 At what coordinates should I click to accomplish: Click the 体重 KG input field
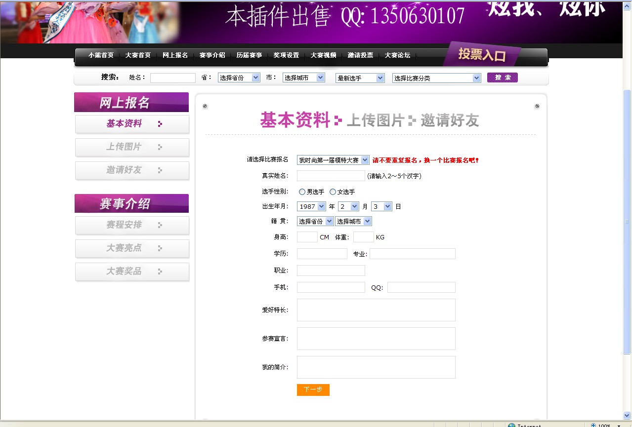coord(364,237)
